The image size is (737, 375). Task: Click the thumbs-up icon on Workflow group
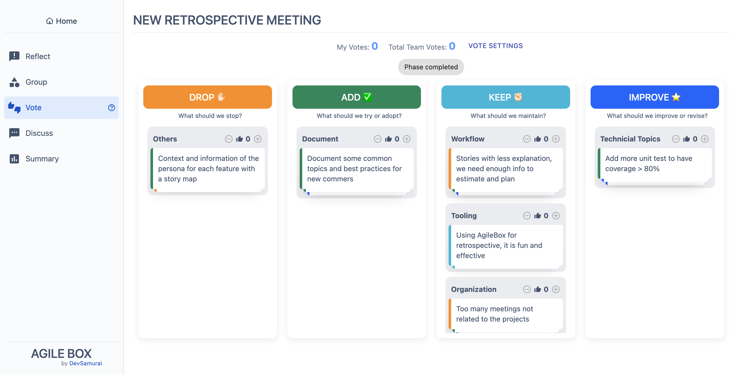pos(537,139)
